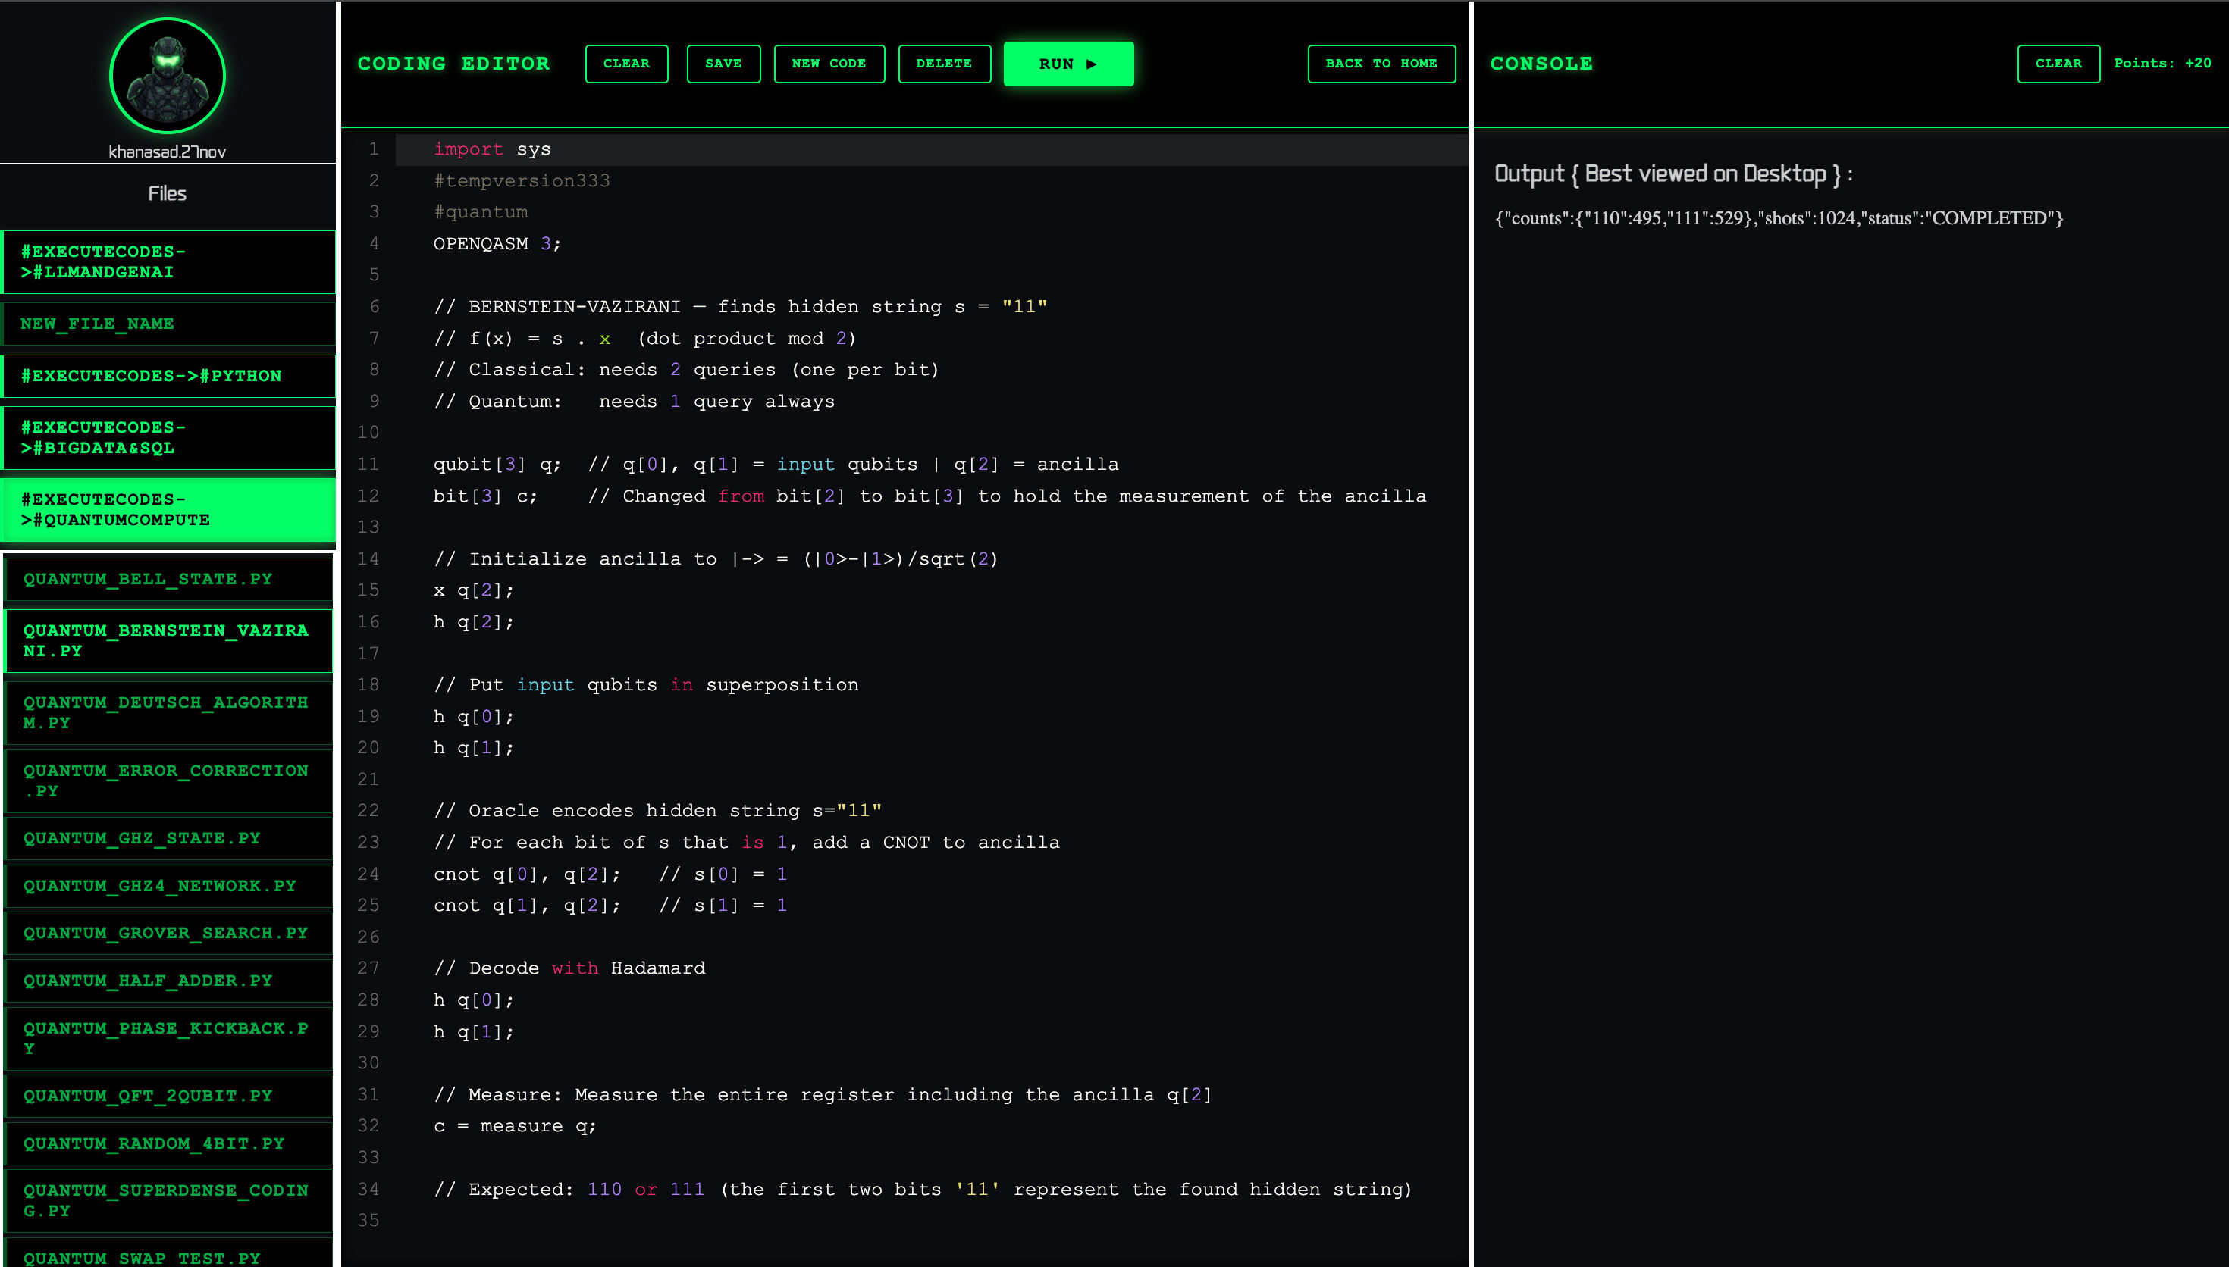Open QUANTUM_GROVER_SEARCH.PY file

(168, 933)
